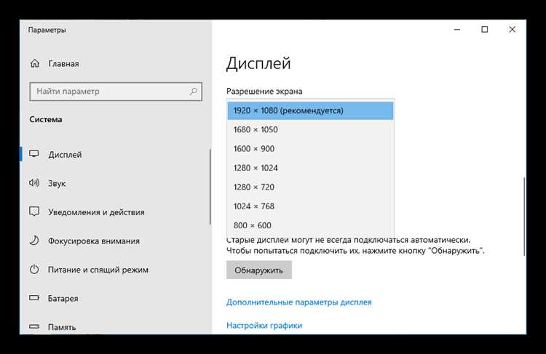Maximize the Параметры window

(485, 30)
